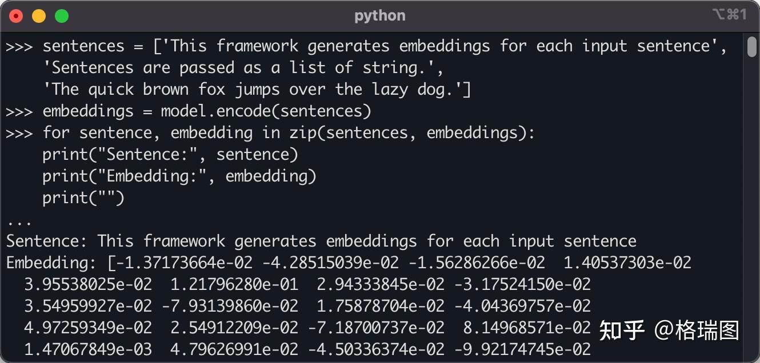This screenshot has height=363, width=760.
Task: Click the 'python' window title
Action: tap(379, 16)
